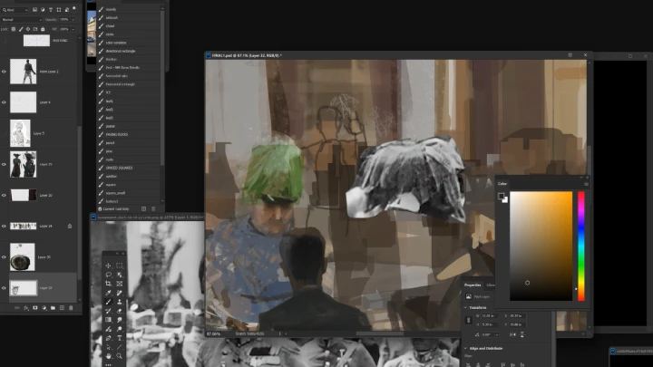
Task: Click the new group folder icon
Action: 53,308
